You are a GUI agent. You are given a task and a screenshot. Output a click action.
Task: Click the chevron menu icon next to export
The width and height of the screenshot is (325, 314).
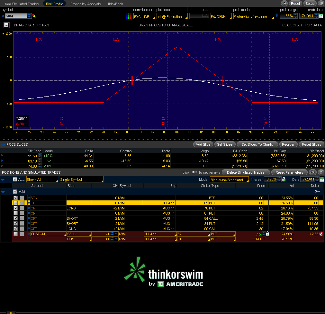tap(321, 172)
